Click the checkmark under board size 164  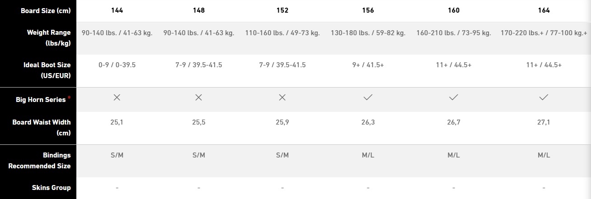[544, 97]
